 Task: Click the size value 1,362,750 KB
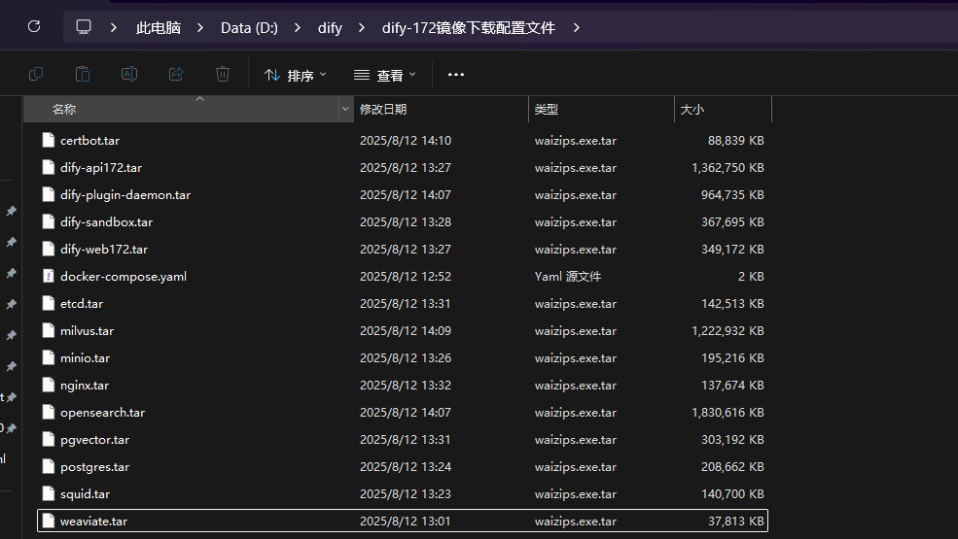[x=727, y=167]
